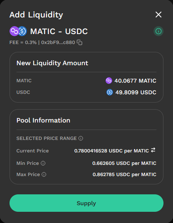
Task: Click the min price 0.662605 value
Action: pyautogui.click(x=103, y=163)
